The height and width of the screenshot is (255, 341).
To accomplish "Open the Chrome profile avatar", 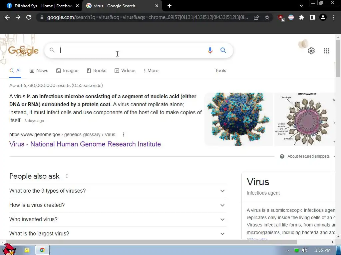I will click(x=323, y=17).
